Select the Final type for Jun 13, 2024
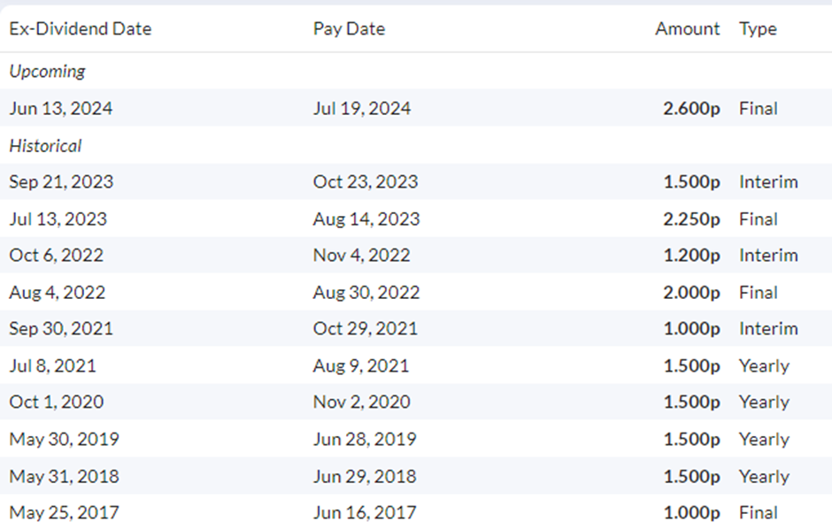The height and width of the screenshot is (529, 832). pyautogui.click(x=759, y=108)
